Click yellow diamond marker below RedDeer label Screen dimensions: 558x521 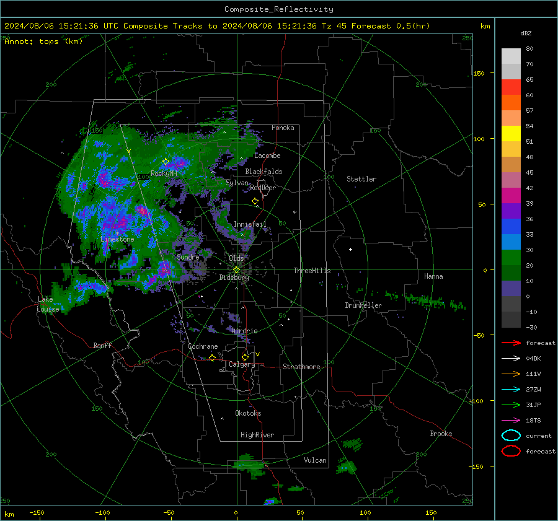(x=255, y=201)
